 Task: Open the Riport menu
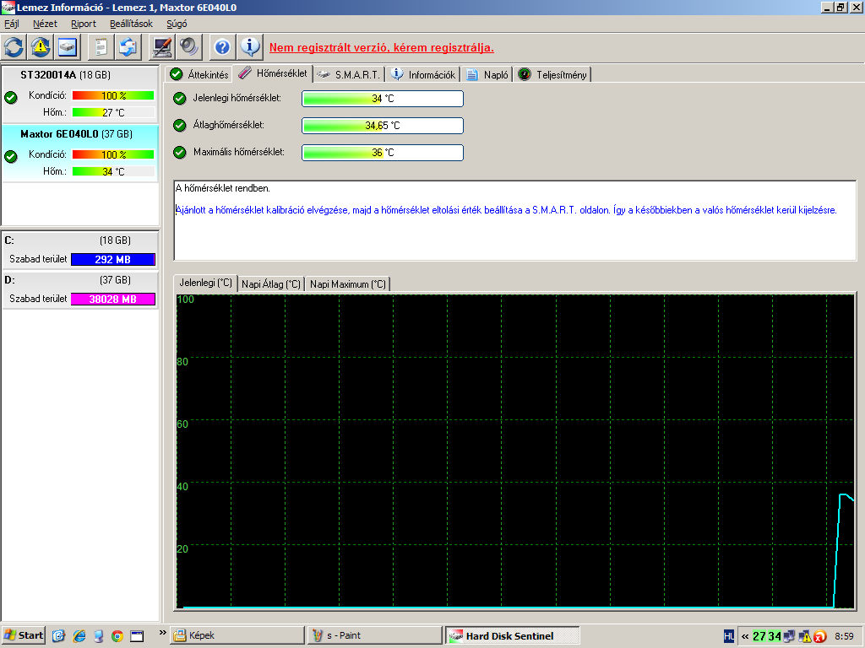coord(83,24)
